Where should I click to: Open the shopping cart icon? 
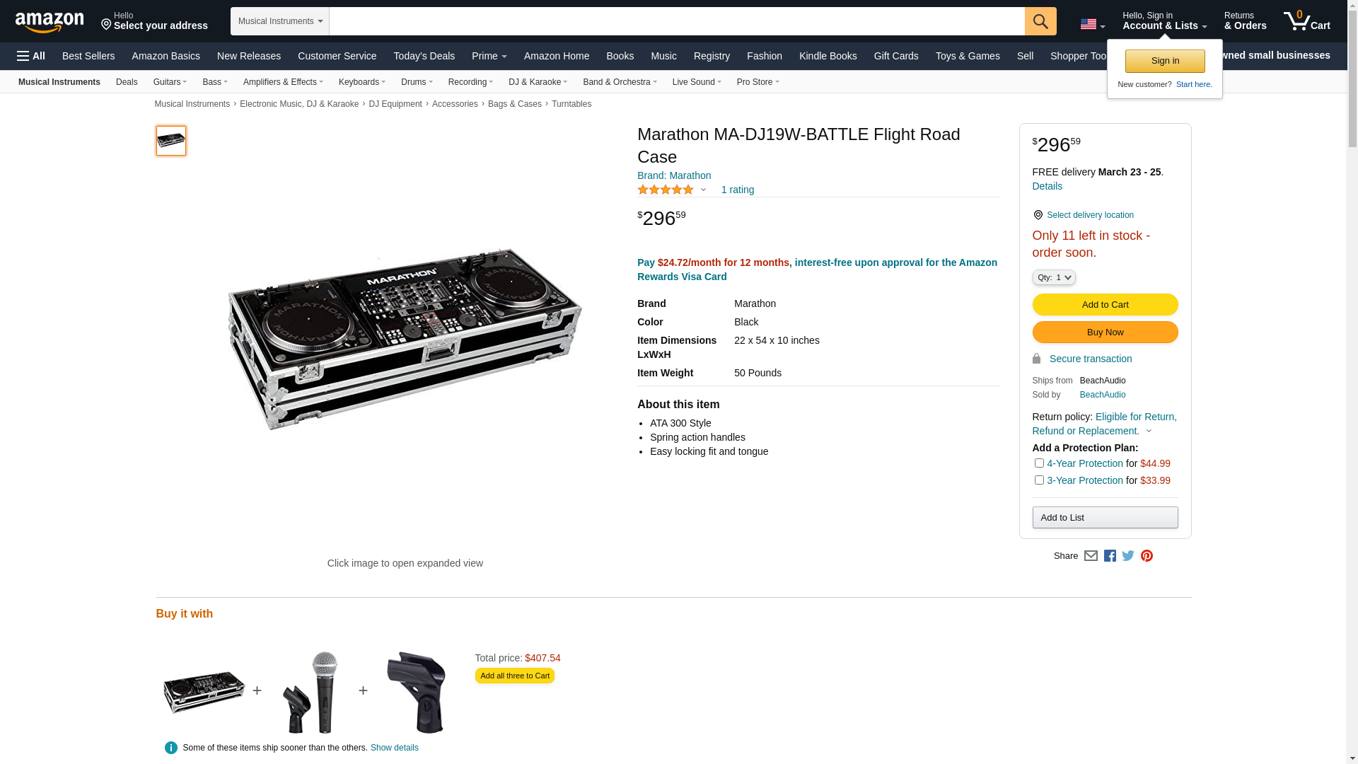(x=1306, y=21)
